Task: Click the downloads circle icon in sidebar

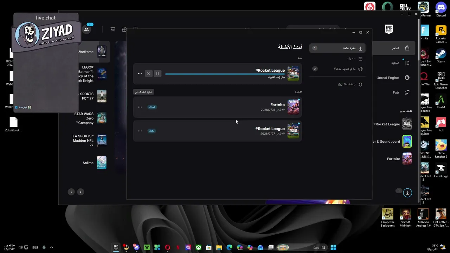Action: (407, 193)
